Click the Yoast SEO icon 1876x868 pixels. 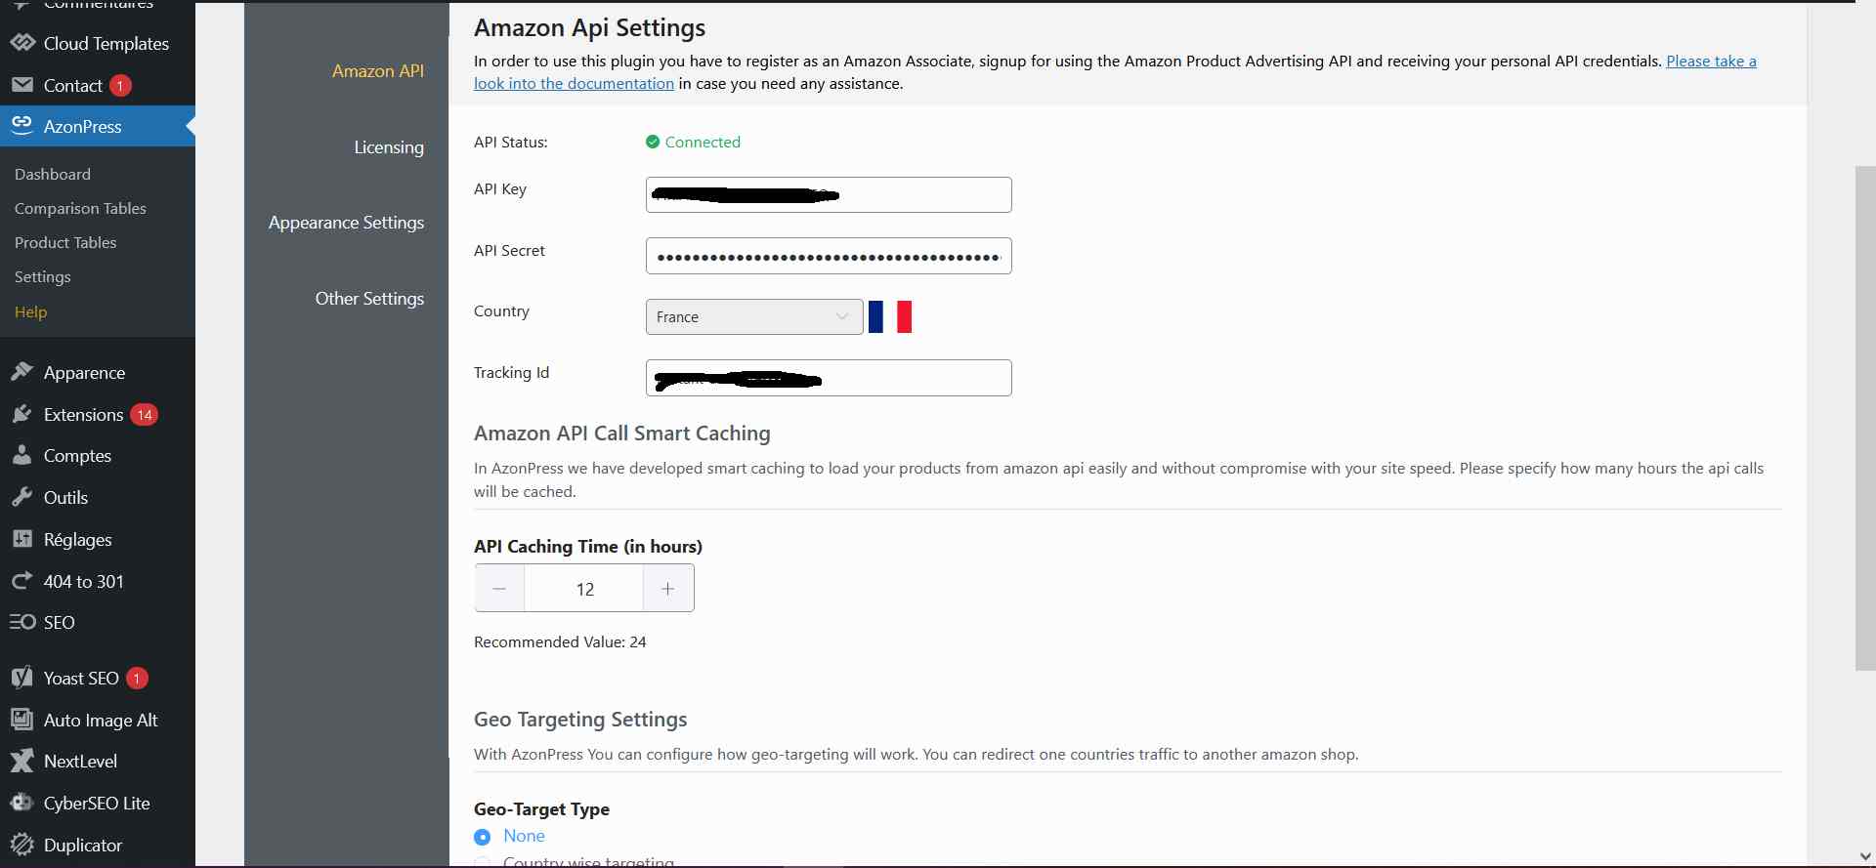click(x=22, y=678)
